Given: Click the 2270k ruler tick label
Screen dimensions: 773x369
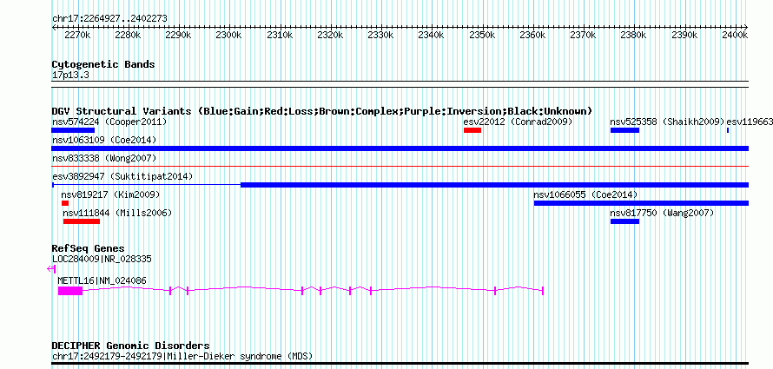Looking at the screenshot, I should [77, 36].
